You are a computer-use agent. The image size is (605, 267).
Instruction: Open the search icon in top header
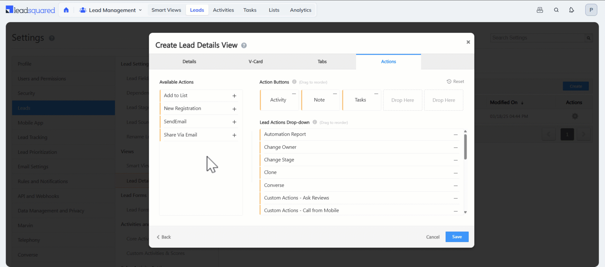[x=556, y=10]
